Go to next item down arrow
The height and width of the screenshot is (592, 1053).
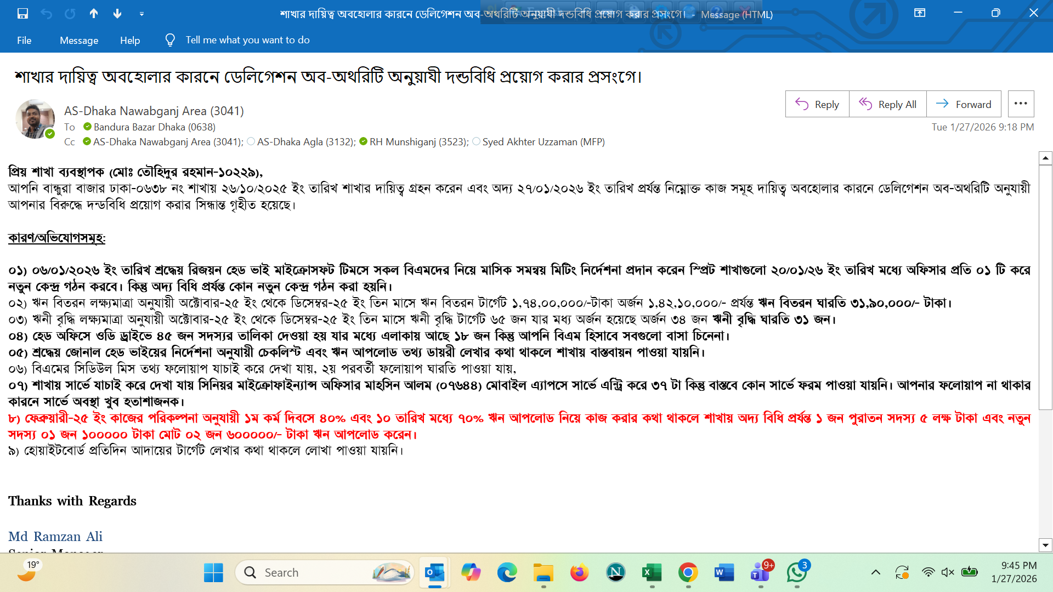click(x=117, y=14)
